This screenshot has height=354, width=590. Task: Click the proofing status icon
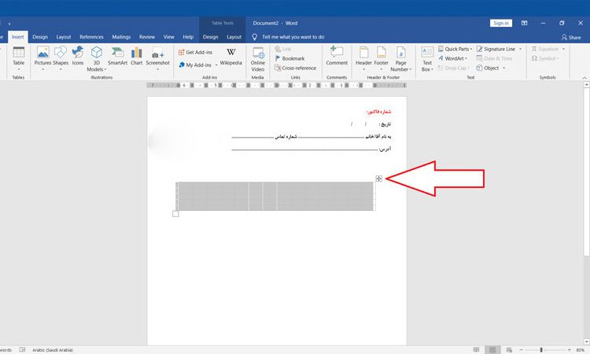point(22,350)
